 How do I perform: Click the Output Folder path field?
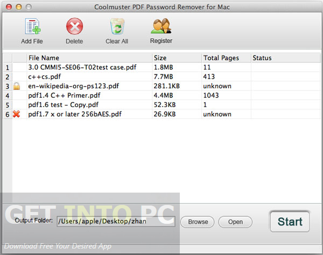[116, 222]
